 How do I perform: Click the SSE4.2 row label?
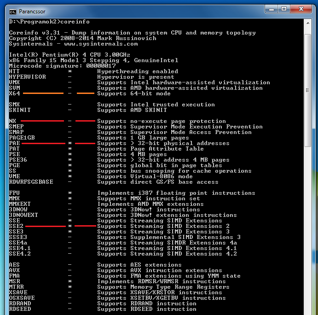20,254
